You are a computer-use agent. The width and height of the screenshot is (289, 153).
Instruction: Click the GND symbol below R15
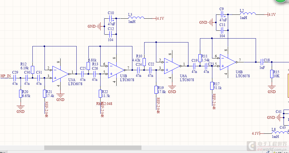pos(271,89)
